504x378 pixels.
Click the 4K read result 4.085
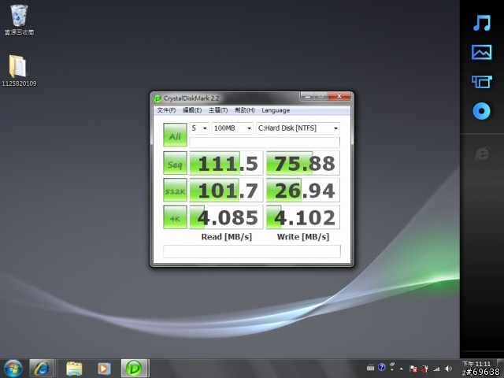(226, 217)
